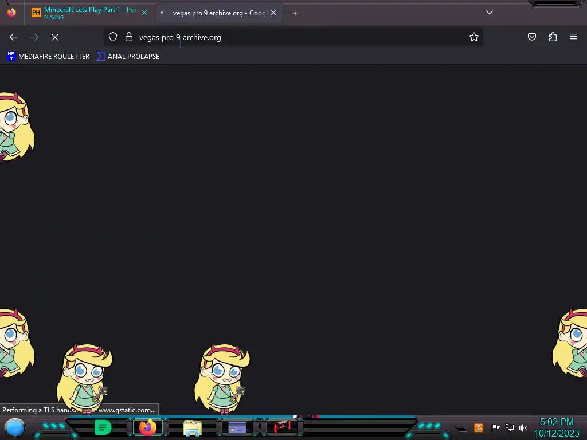Click the Start orb on the taskbar
This screenshot has height=440, width=587.
(14, 428)
